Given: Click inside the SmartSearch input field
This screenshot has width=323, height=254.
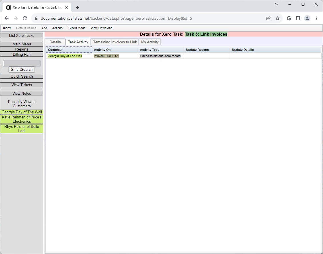Looking at the screenshot, I should coord(21,63).
